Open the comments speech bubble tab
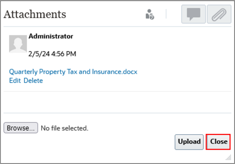 193,14
